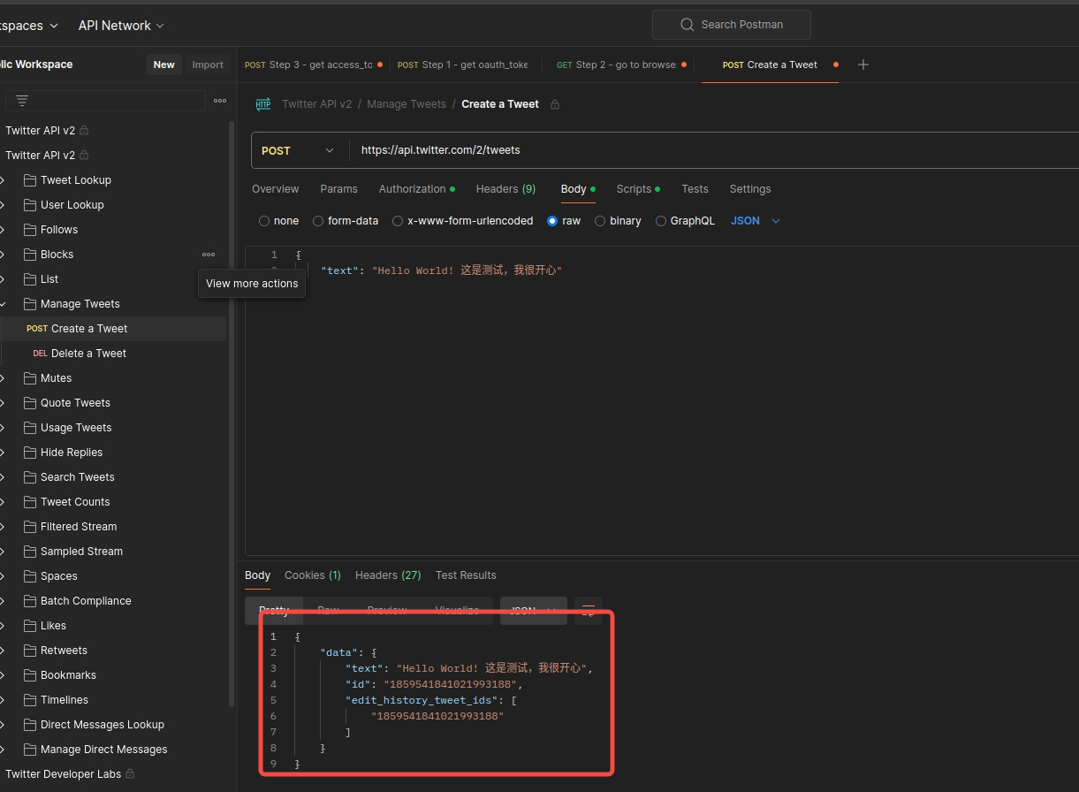The image size is (1079, 792).
Task: Select x-www-form-urlencoded body type
Action: pos(398,221)
